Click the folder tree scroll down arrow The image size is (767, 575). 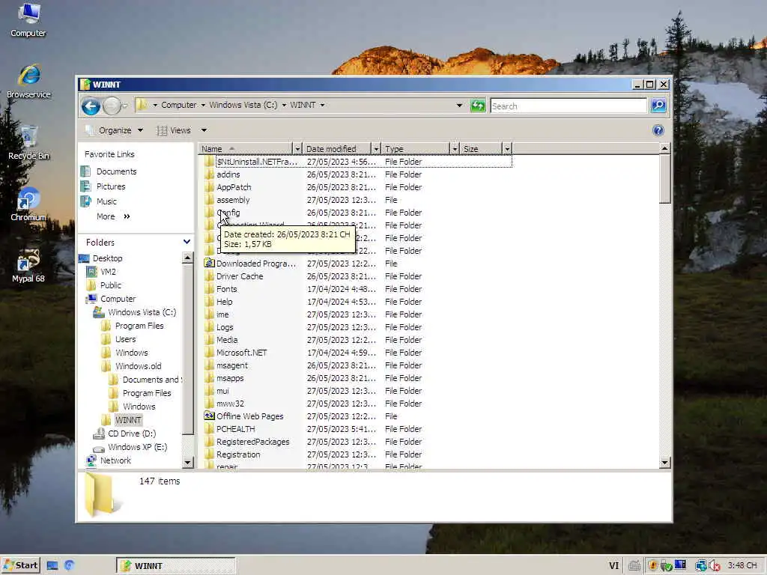point(187,462)
